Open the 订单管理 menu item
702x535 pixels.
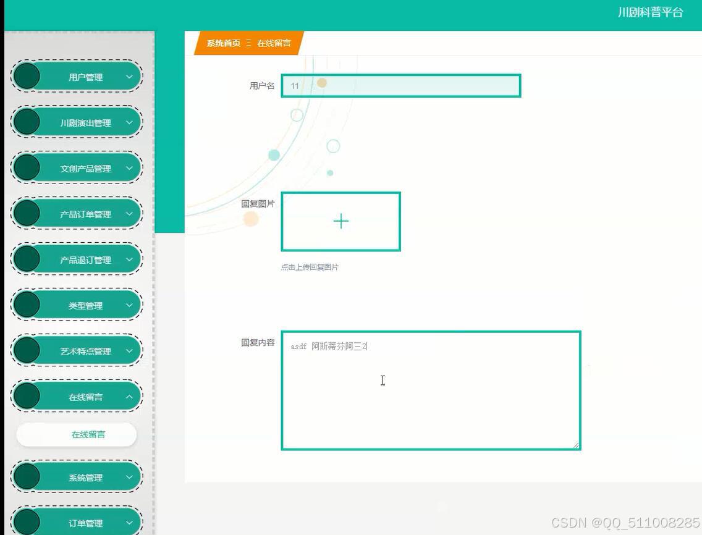pos(77,521)
